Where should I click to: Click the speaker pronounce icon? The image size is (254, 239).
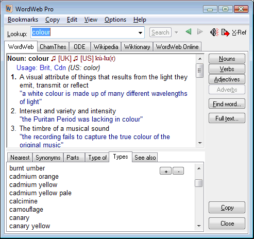pyautogui.click(x=214, y=32)
